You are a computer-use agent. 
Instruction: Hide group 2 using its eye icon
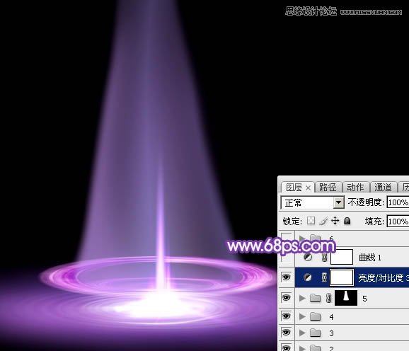coord(286,347)
